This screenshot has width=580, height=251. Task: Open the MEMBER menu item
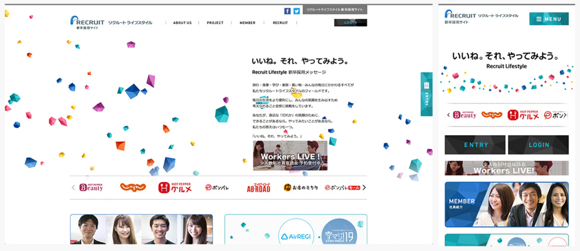(x=248, y=23)
